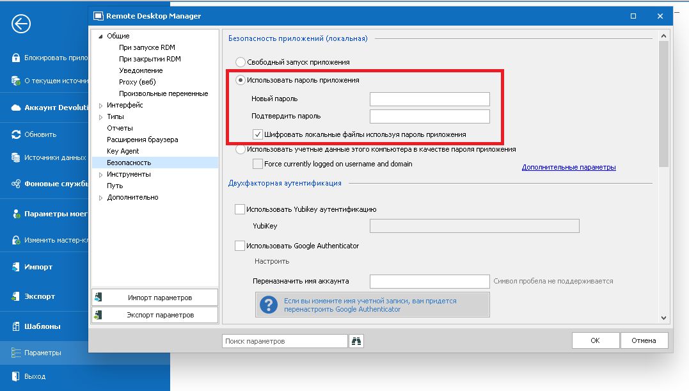
Task: Click the Remote Desktop Manager title bar icon
Action: 99,16
